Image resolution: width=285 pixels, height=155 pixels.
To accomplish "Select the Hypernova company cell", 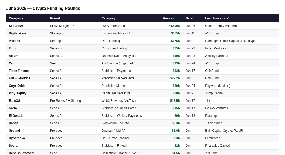I will [17, 138].
